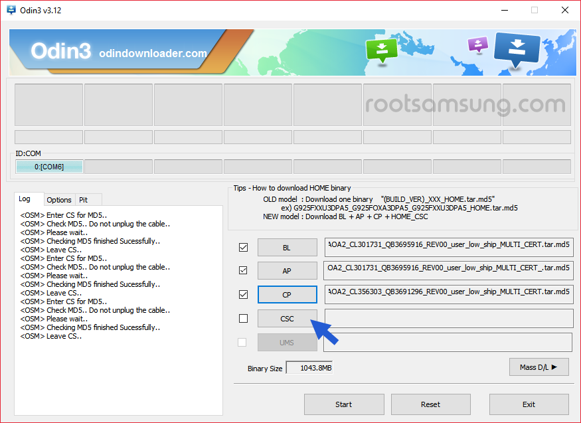Click the purple download icon in banner

pyautogui.click(x=478, y=45)
